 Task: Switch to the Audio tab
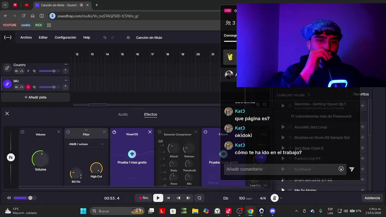123,114
